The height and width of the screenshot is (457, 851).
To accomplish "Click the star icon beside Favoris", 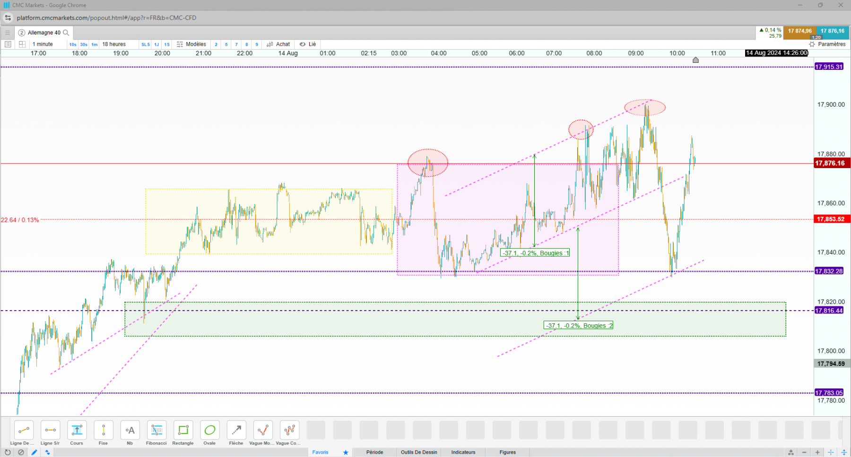I will tap(346, 452).
